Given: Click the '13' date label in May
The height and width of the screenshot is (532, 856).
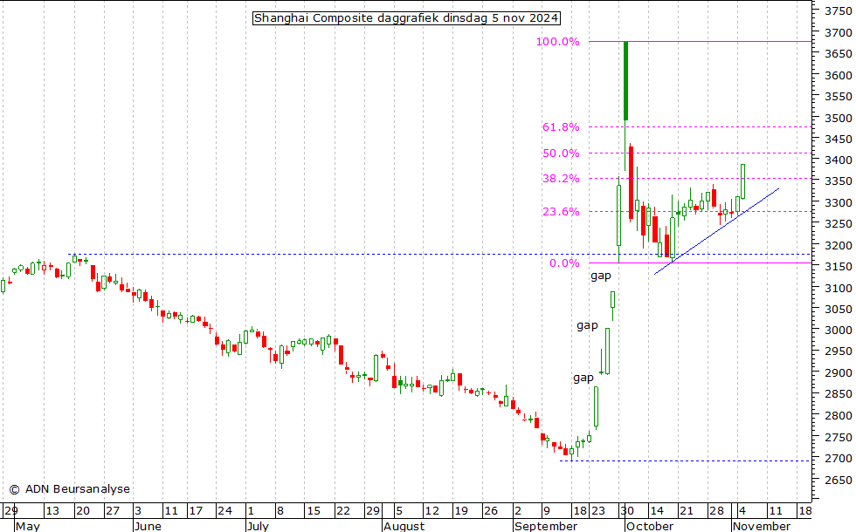Looking at the screenshot, I should [x=52, y=511].
